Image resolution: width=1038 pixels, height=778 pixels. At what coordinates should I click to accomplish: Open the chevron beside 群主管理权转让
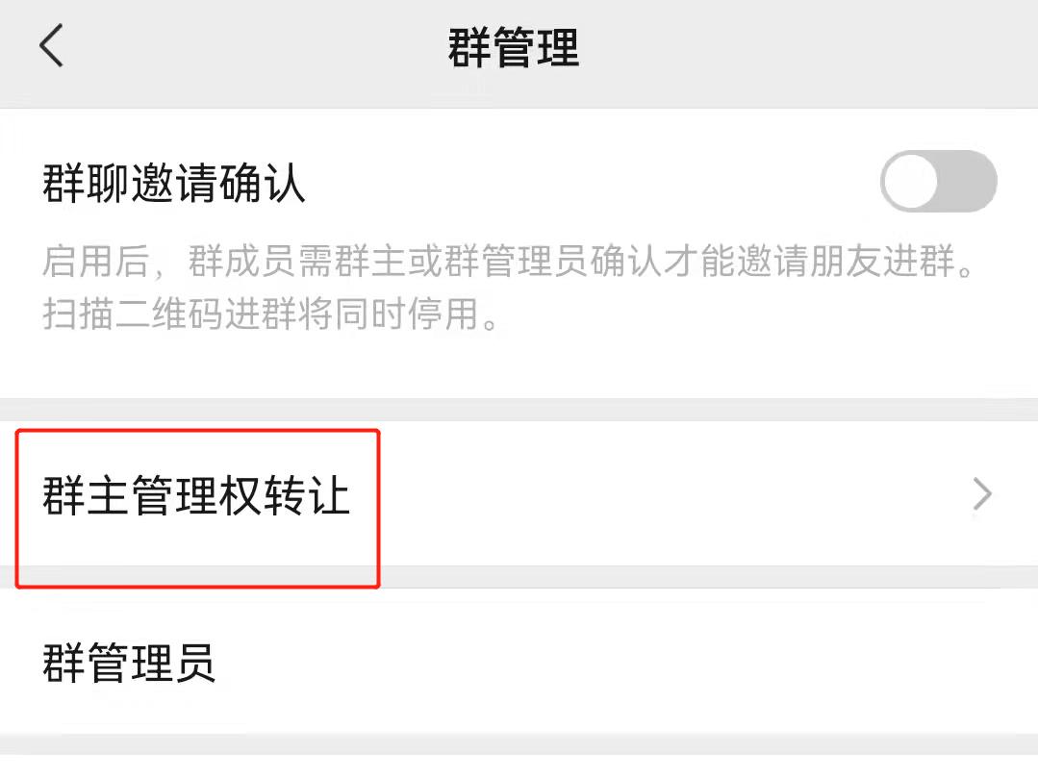[982, 494]
